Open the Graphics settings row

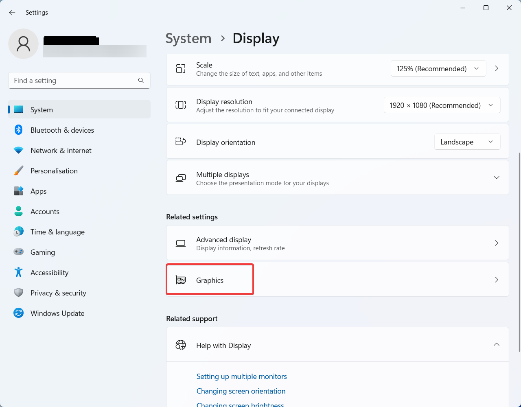click(337, 280)
